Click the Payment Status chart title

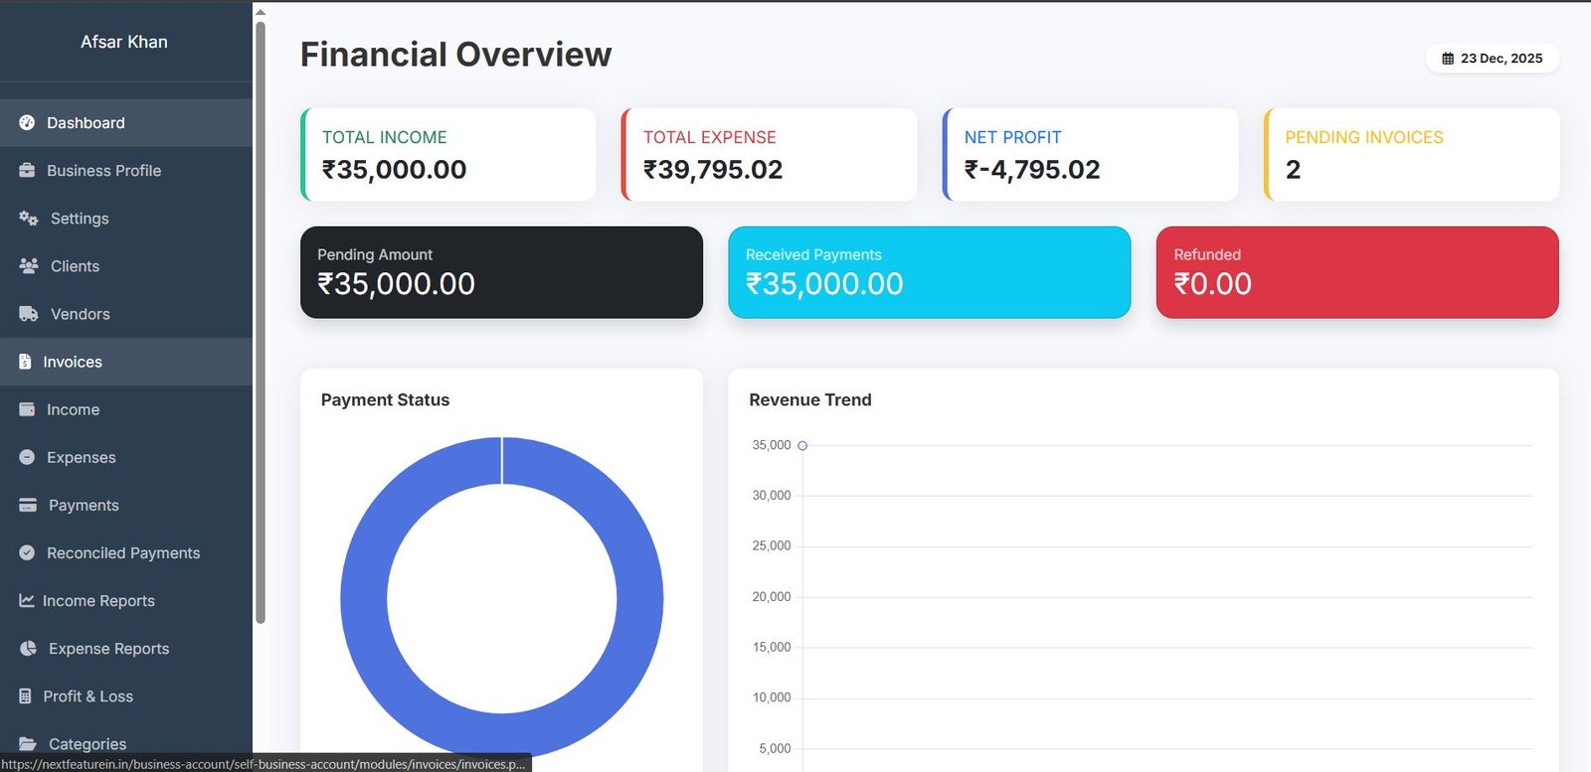(x=385, y=399)
